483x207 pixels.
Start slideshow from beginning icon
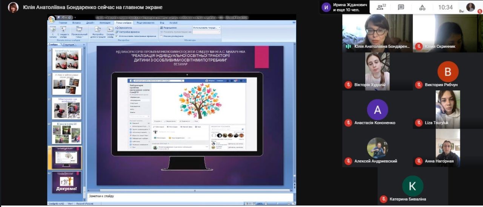(53, 31)
